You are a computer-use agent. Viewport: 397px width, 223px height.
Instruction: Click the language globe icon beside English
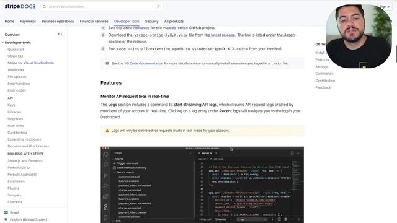[x=6, y=219]
